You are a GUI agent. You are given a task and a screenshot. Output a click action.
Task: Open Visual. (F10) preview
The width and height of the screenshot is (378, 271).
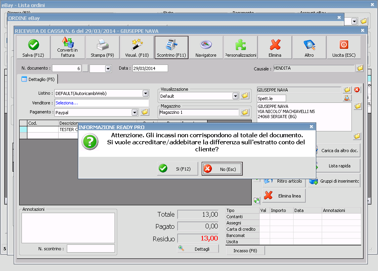(x=137, y=47)
